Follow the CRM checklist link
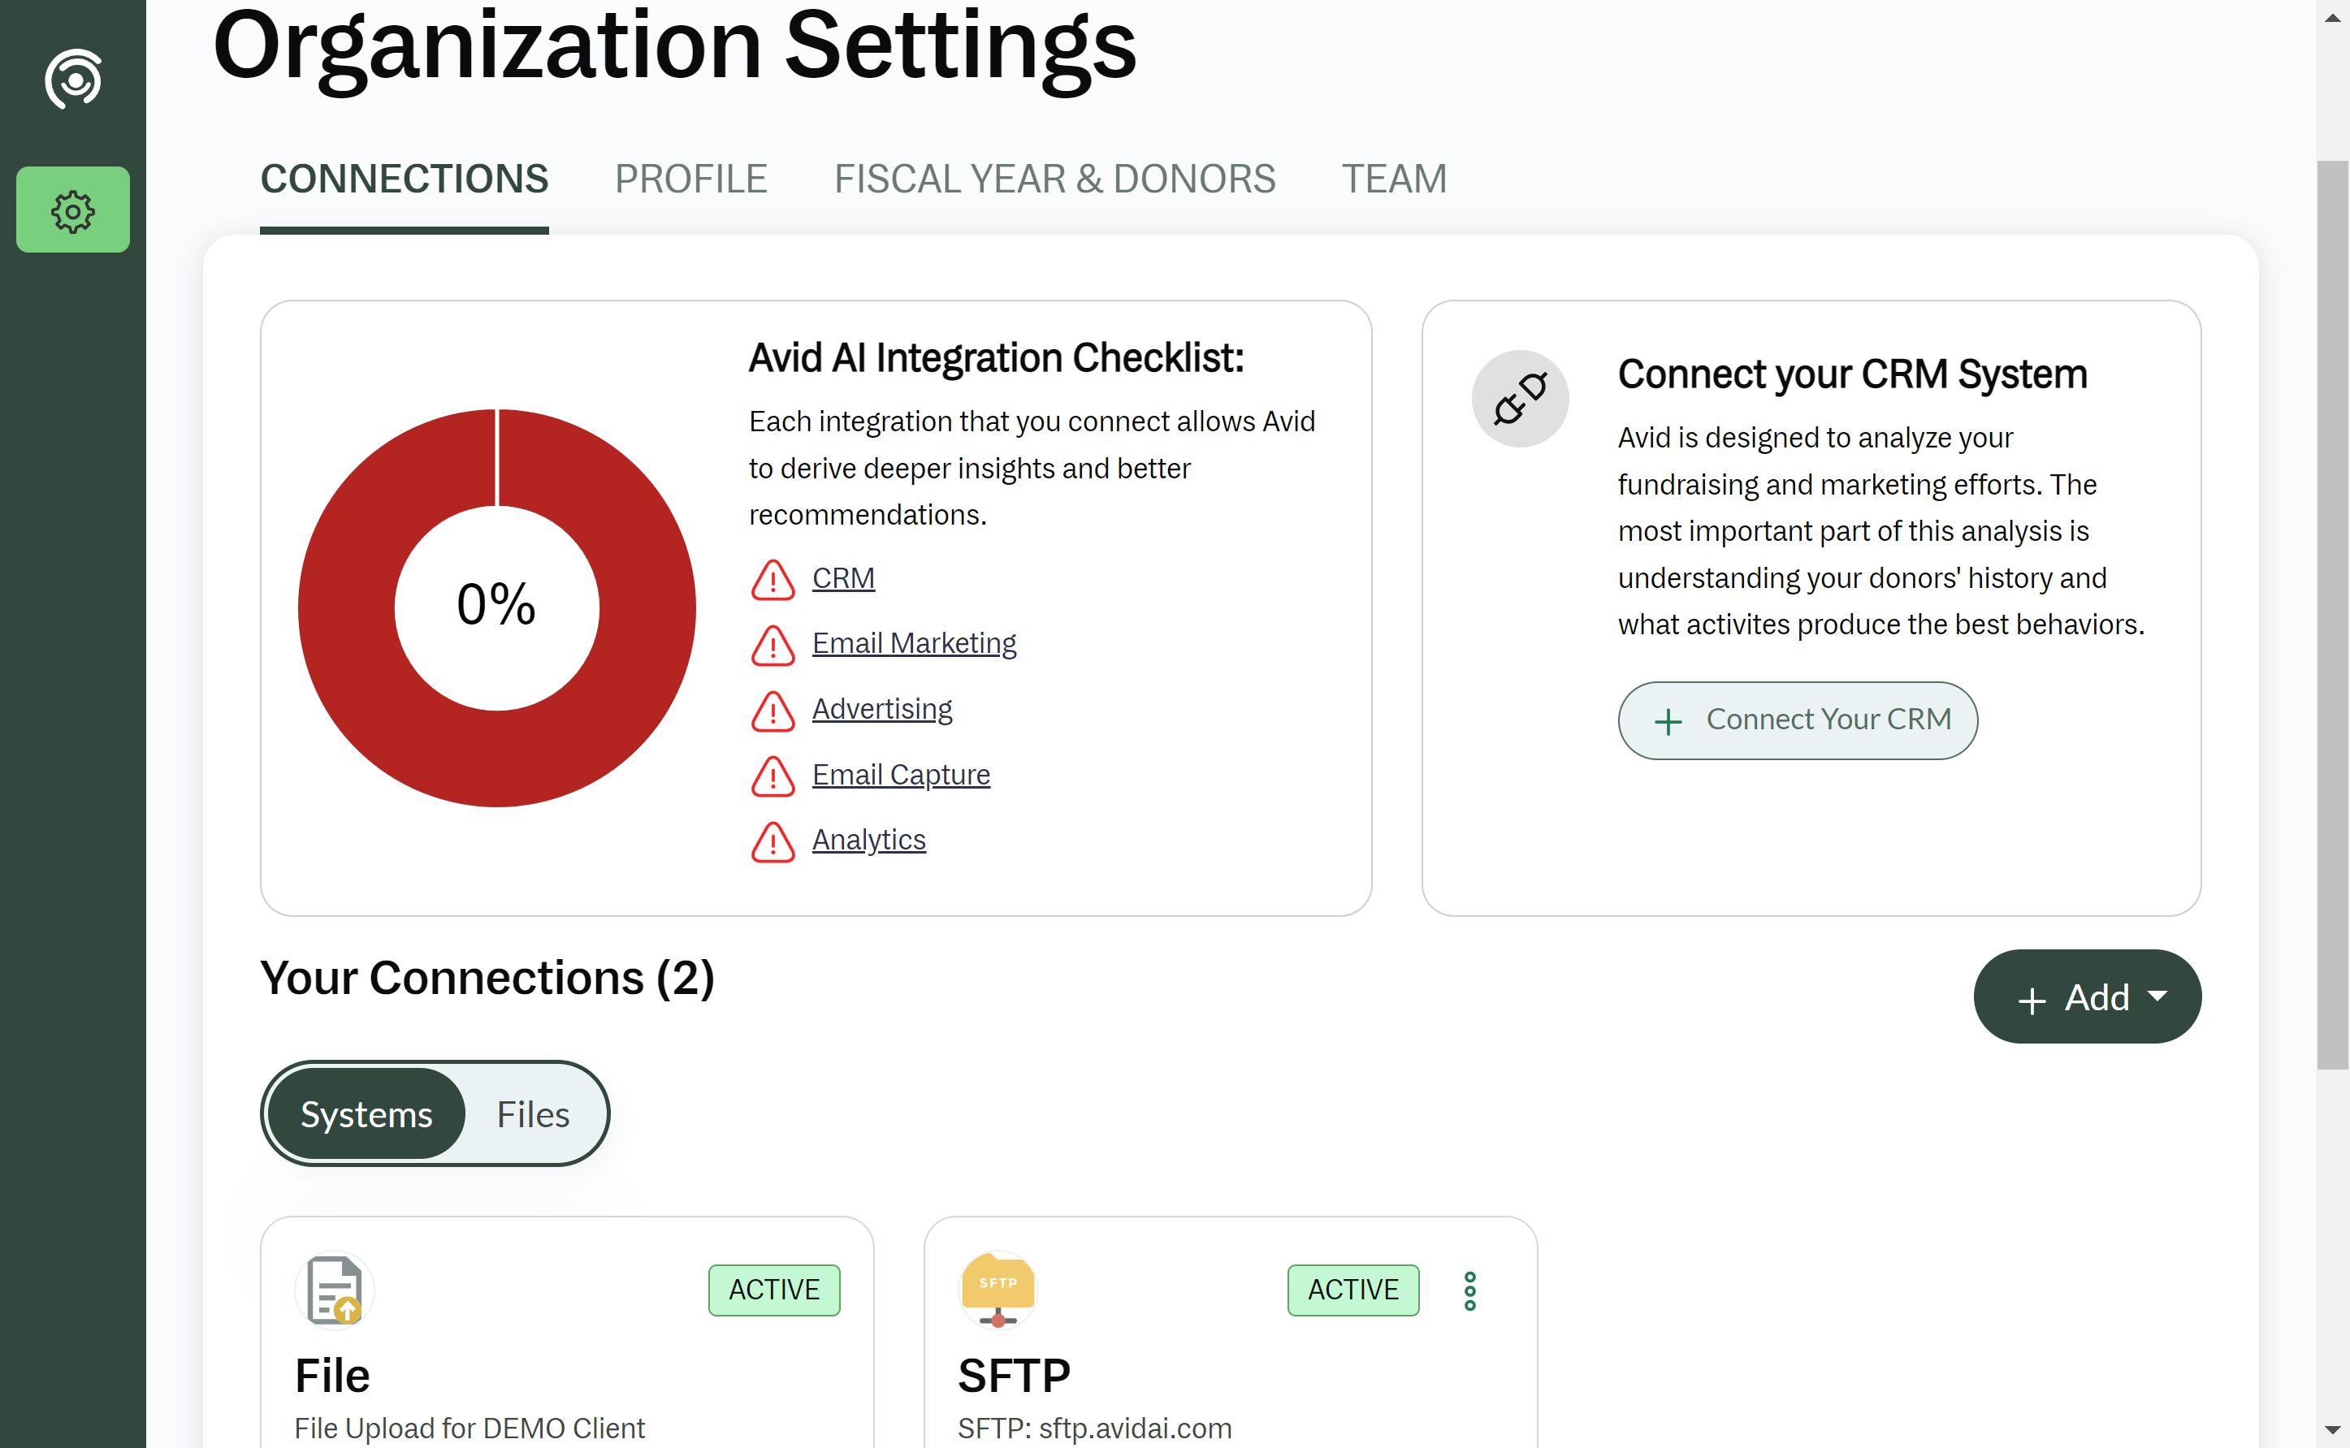2350x1448 pixels. (842, 578)
